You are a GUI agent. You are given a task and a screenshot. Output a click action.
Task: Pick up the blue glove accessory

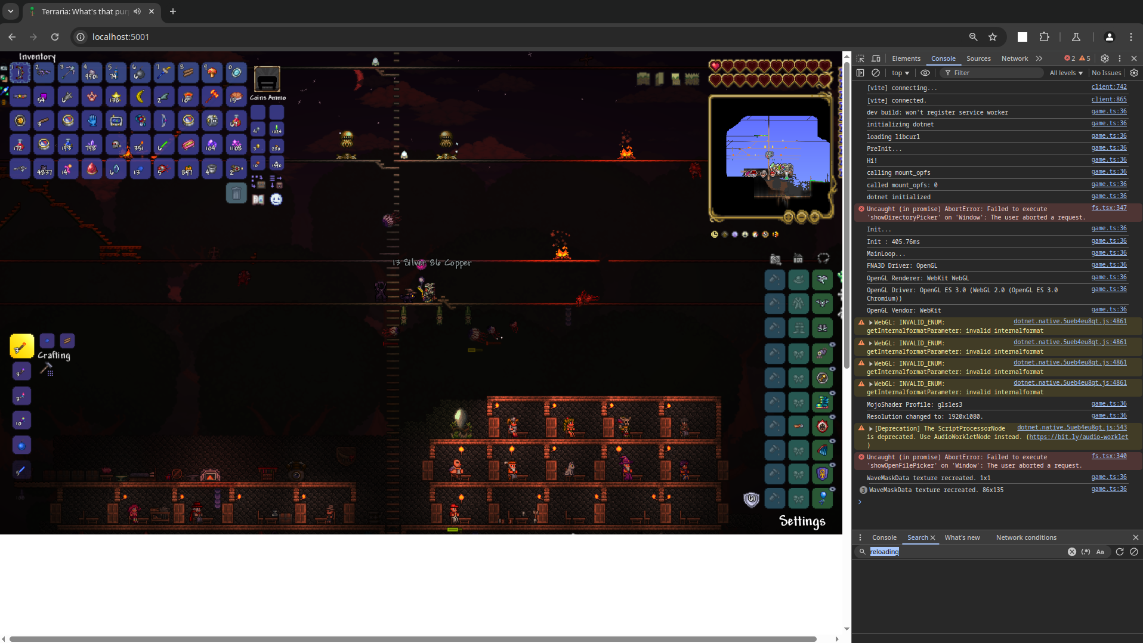tap(92, 120)
